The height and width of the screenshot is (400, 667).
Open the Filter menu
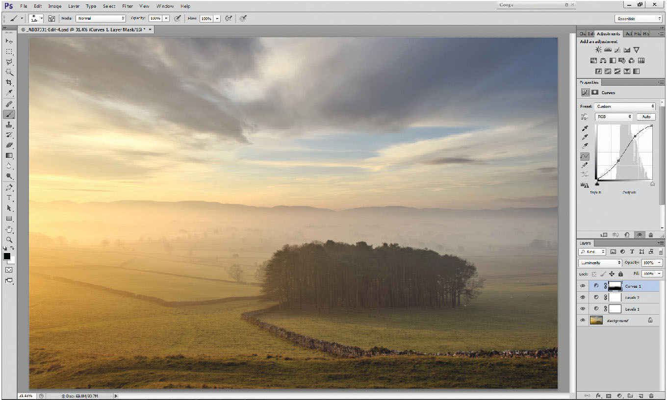[x=127, y=6]
